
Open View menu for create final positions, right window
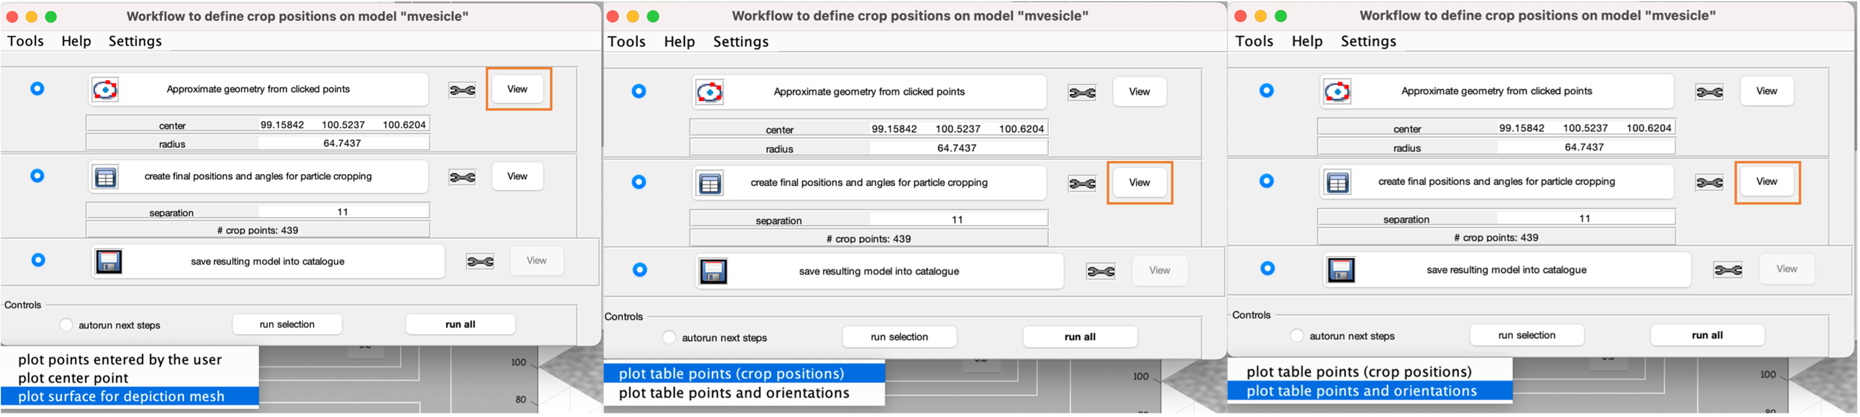[x=1767, y=182]
